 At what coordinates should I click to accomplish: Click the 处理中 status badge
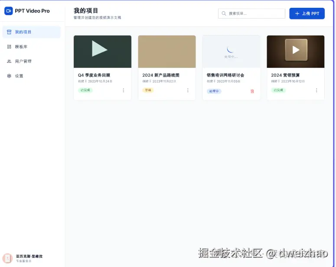(x=214, y=91)
